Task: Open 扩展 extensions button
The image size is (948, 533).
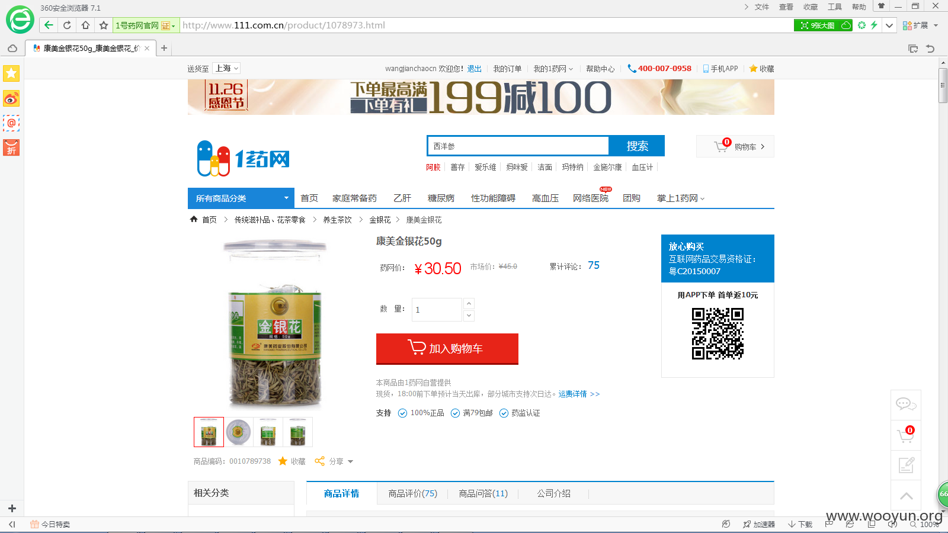Action: [x=916, y=25]
